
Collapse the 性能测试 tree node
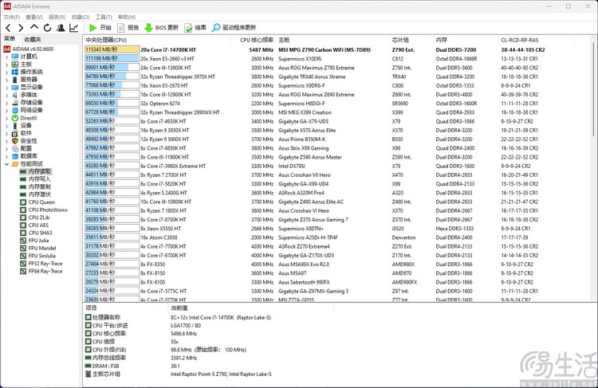[x=6, y=164]
